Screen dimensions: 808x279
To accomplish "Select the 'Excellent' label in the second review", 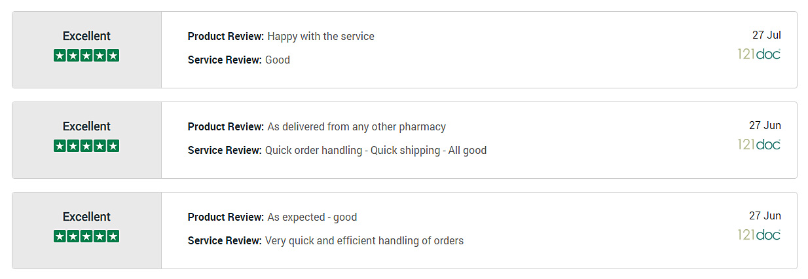I will 86,126.
